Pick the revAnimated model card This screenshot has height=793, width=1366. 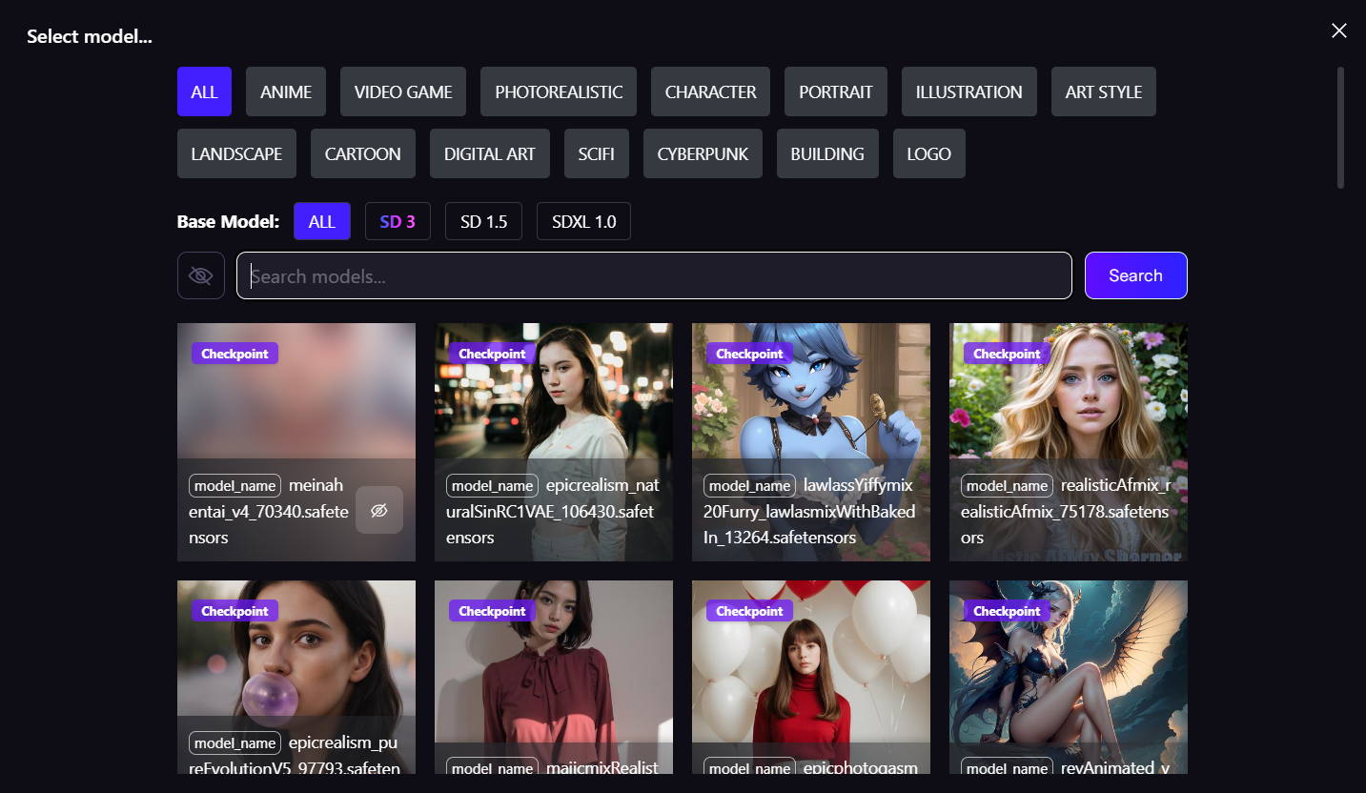click(x=1069, y=677)
